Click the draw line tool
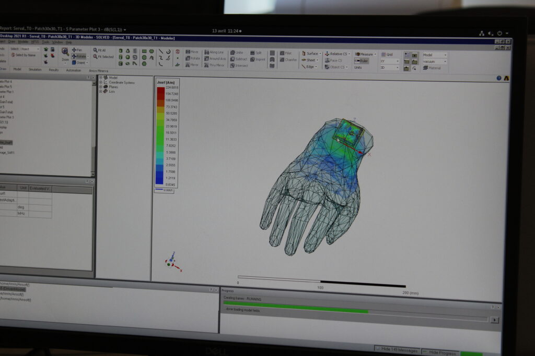This screenshot has width=535, height=356. pos(161,52)
